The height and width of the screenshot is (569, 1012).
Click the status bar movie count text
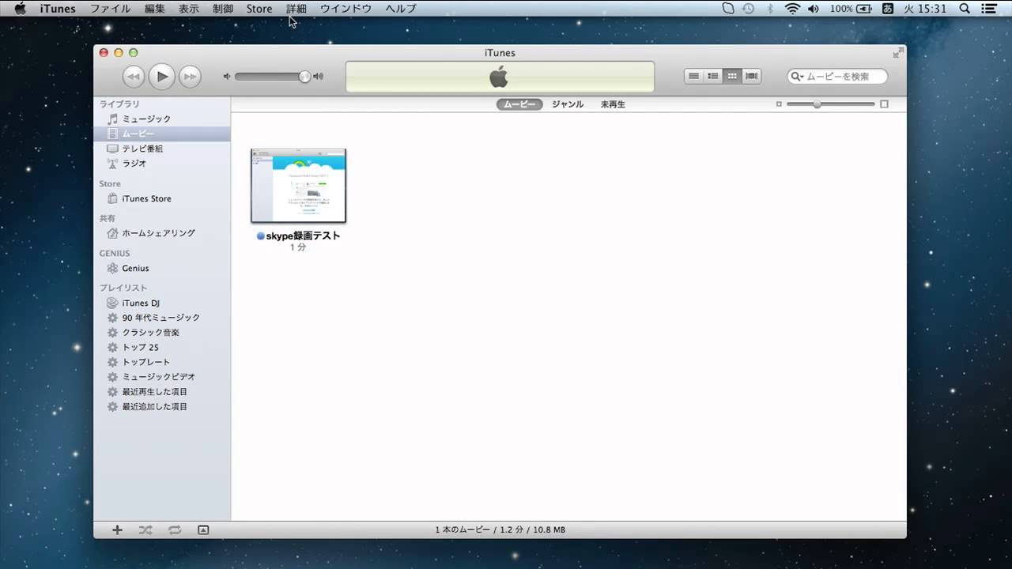coord(500,530)
